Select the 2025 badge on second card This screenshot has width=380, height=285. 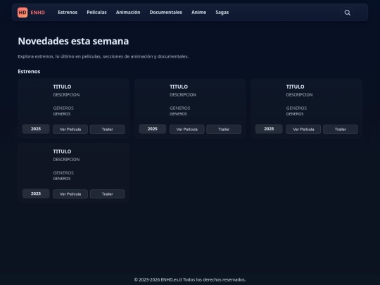(153, 129)
